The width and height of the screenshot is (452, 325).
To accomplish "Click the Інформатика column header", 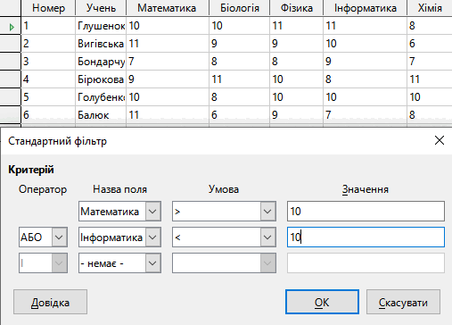I will coord(366,8).
